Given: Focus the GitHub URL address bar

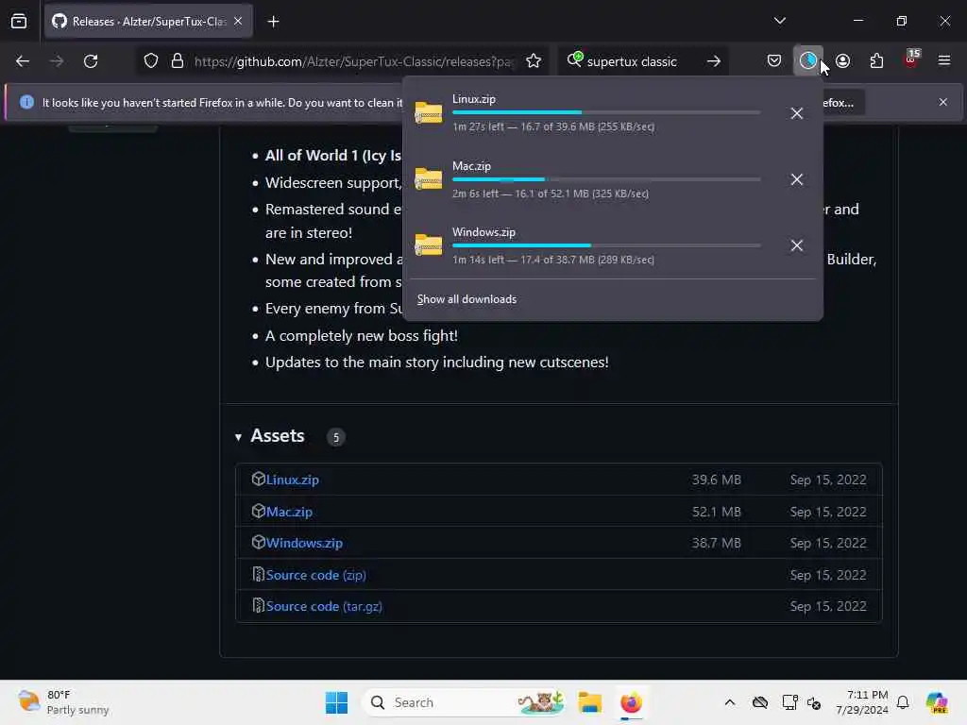Looking at the screenshot, I should point(353,61).
